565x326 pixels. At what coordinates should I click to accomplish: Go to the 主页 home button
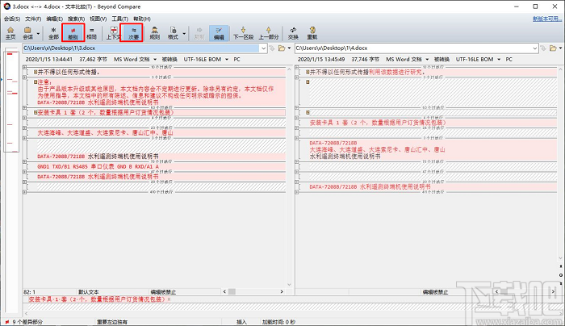coord(10,33)
